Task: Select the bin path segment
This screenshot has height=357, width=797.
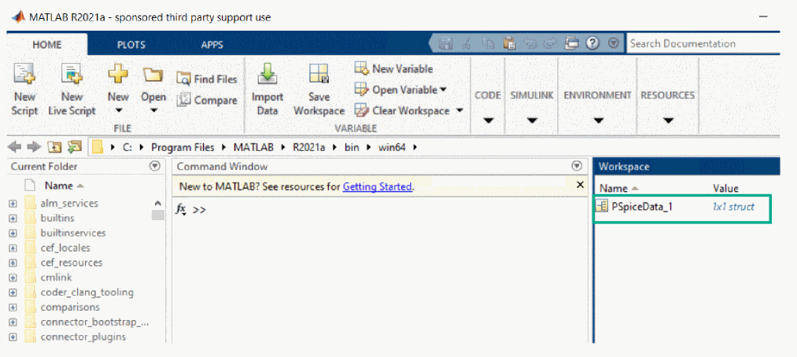Action: coord(352,147)
